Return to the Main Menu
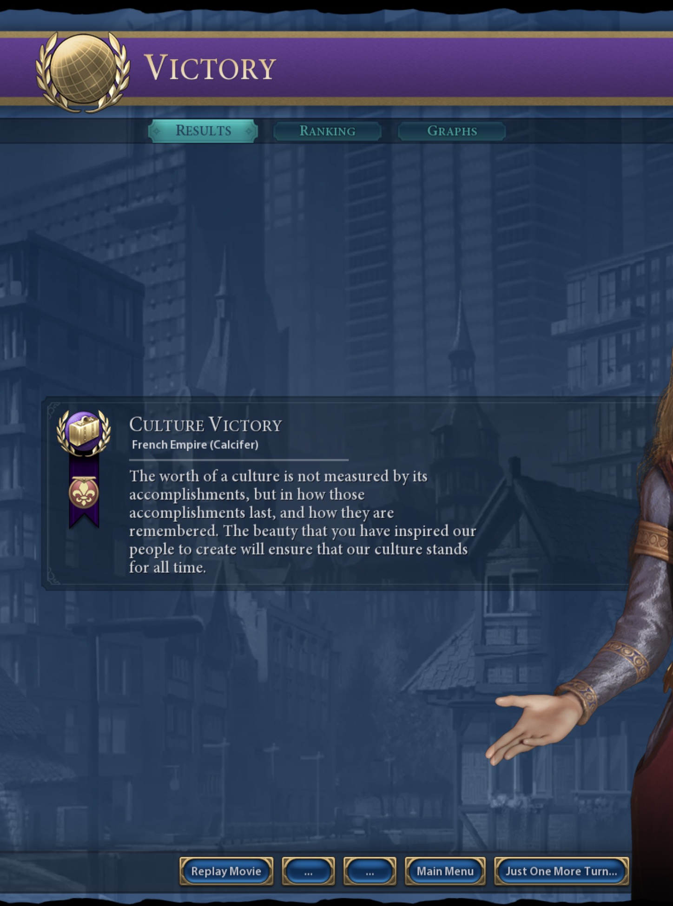Image resolution: width=673 pixels, height=906 pixels. pyautogui.click(x=445, y=871)
